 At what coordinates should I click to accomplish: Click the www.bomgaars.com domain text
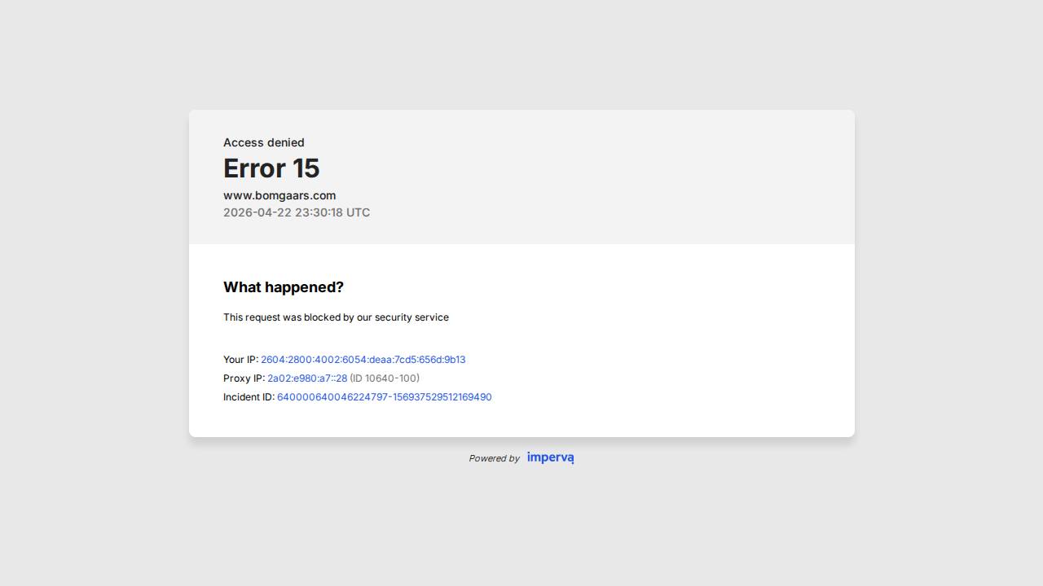(x=279, y=195)
